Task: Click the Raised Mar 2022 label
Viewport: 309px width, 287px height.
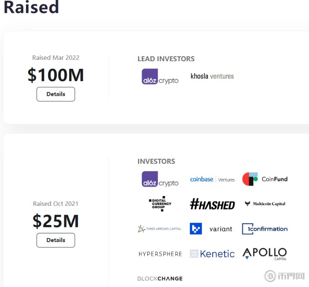Action: [56, 58]
